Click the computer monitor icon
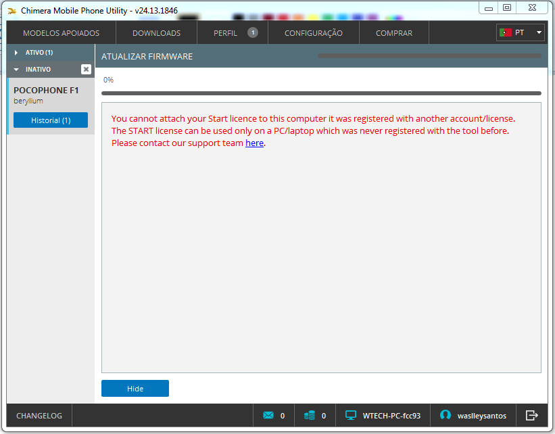Screen dimensions: 555x434 pos(351,415)
